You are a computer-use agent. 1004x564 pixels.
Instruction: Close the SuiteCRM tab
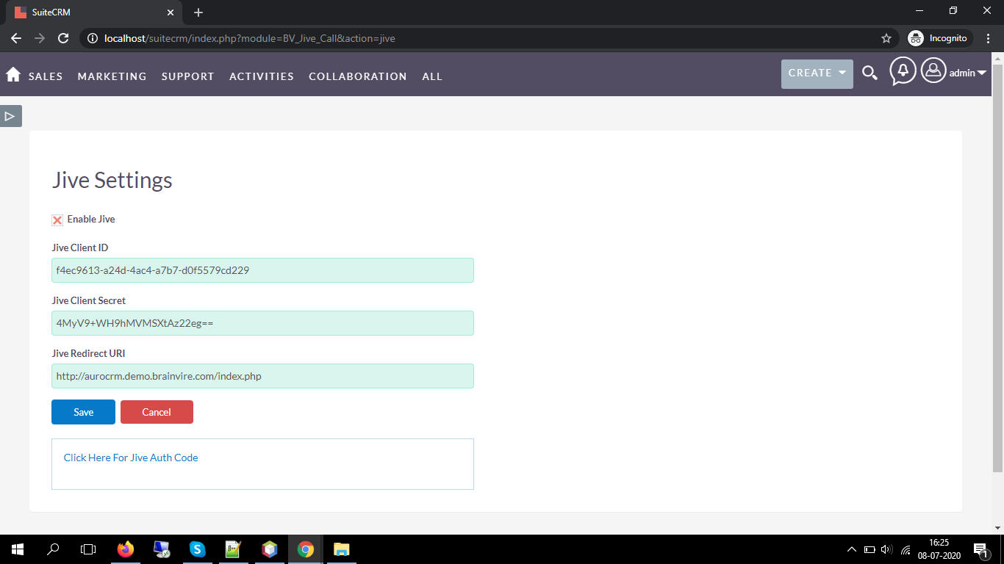click(x=171, y=12)
